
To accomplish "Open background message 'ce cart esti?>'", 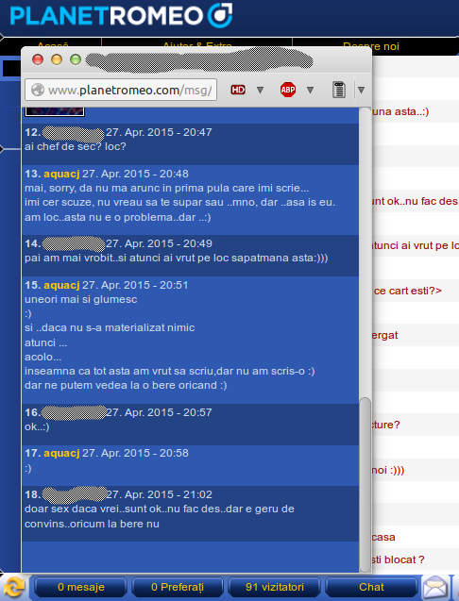I will click(x=407, y=291).
